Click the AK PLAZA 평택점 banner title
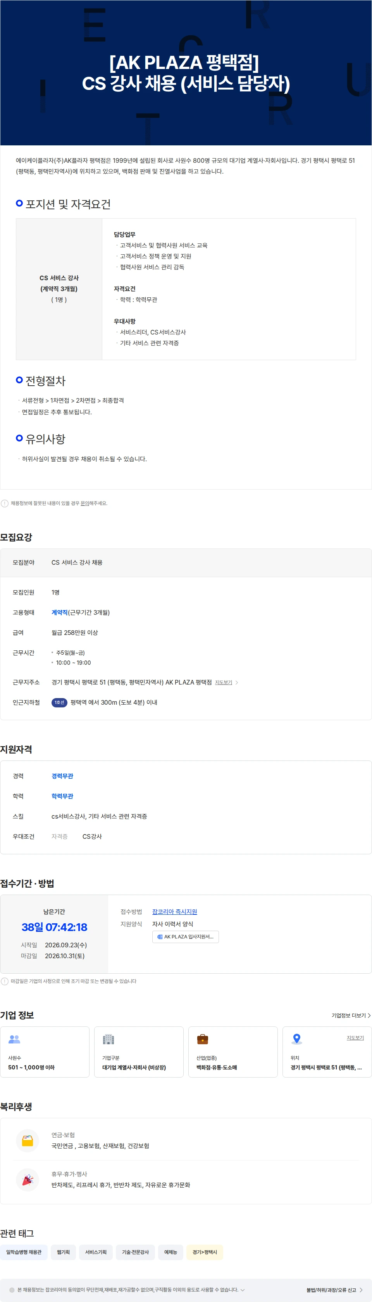The image size is (372, 1302). pos(186,73)
